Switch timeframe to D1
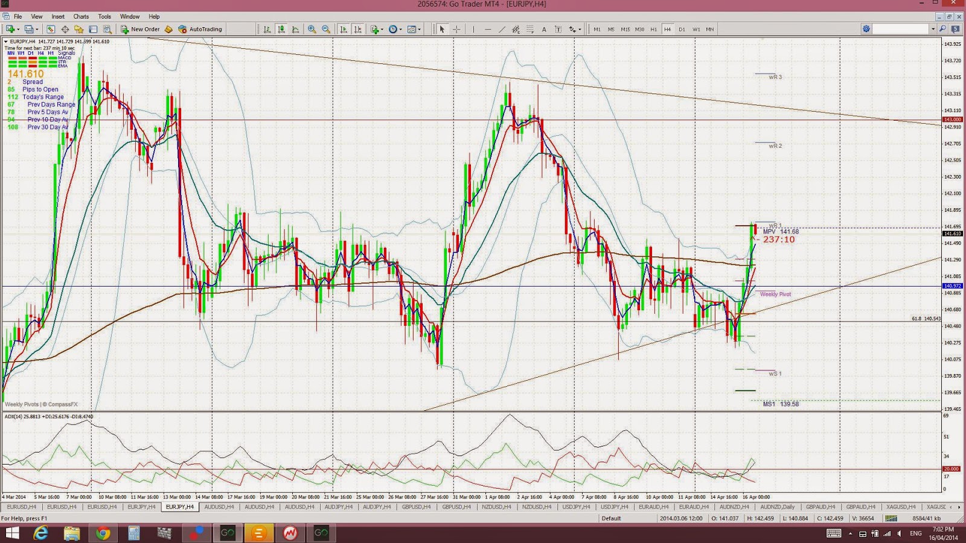This screenshot has width=966, height=543. coord(682,29)
